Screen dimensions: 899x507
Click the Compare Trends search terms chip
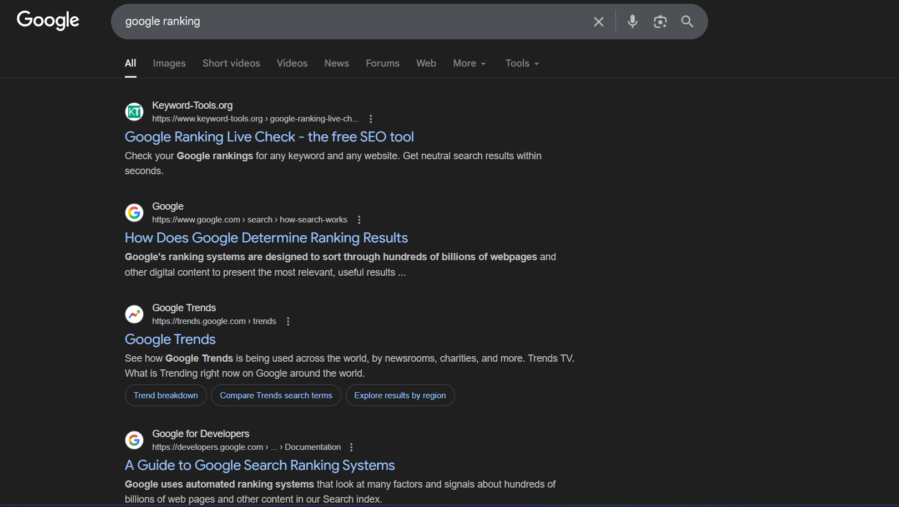[x=276, y=396]
